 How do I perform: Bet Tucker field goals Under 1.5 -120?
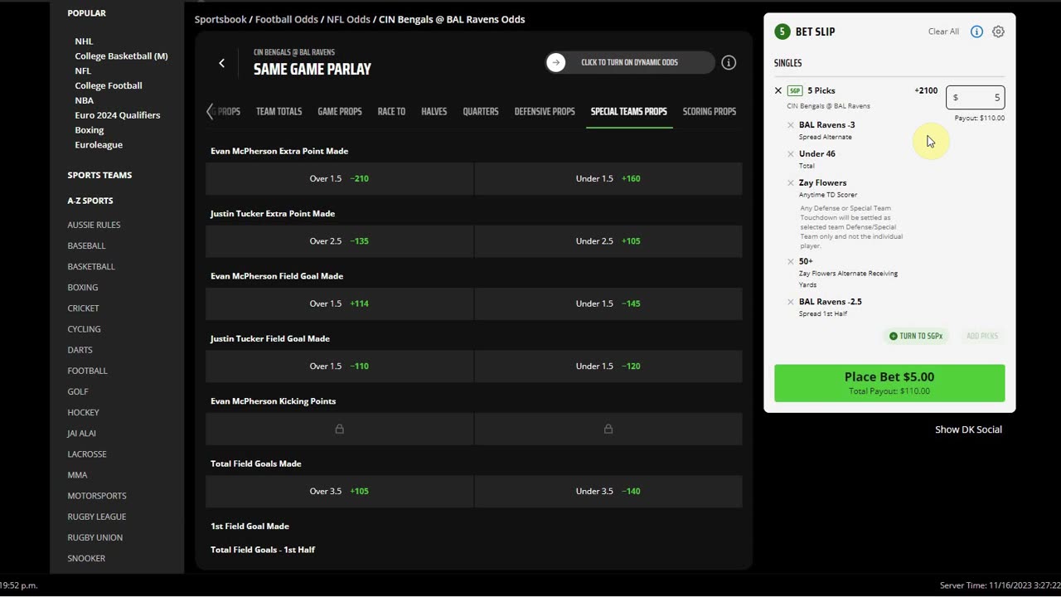tap(608, 366)
